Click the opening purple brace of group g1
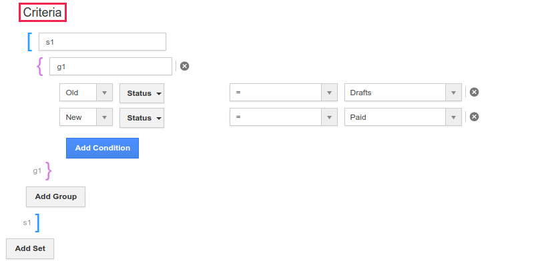The width and height of the screenshot is (556, 261). pyautogui.click(x=40, y=67)
